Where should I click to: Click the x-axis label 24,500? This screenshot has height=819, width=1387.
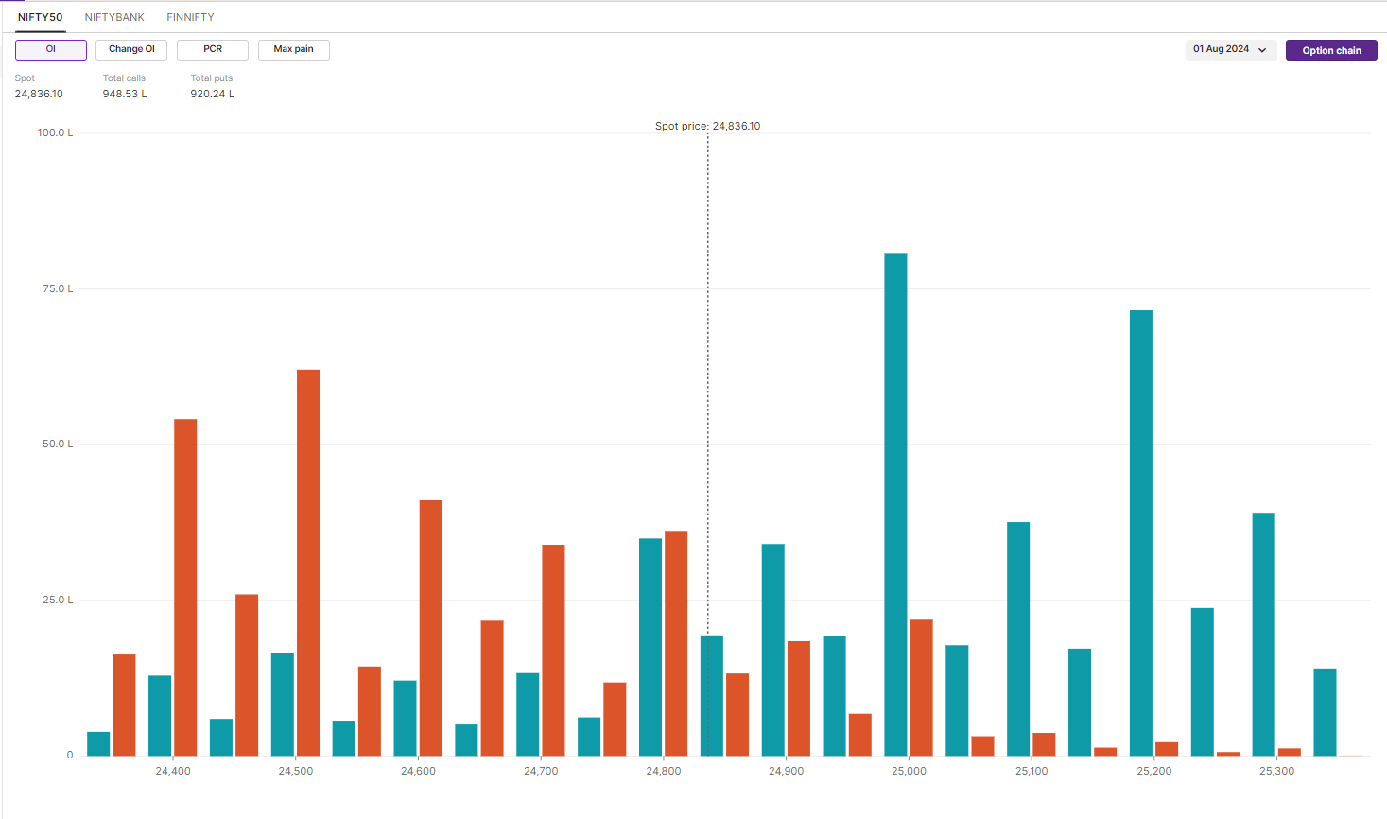(296, 771)
